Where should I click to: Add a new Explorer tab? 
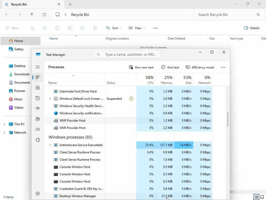[70, 4]
